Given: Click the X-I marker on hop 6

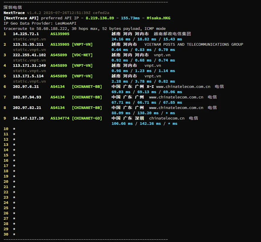Looking at the screenshot, I should [x=150, y=87].
